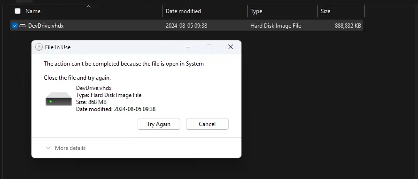Tick the select-all checkbox in the header

(17, 11)
